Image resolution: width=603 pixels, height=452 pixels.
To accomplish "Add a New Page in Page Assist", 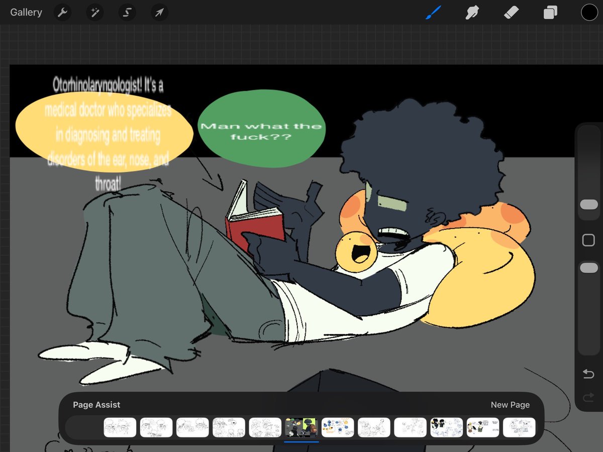I will click(510, 405).
